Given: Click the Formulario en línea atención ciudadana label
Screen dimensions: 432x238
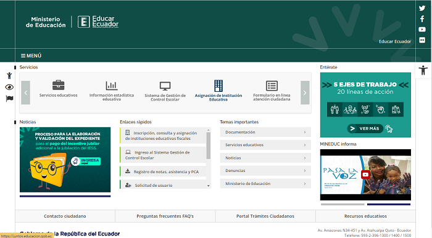Looking at the screenshot, I should pos(272,97).
